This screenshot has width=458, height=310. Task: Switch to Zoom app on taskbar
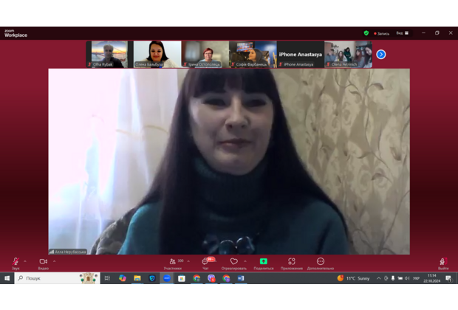pyautogui.click(x=167, y=278)
